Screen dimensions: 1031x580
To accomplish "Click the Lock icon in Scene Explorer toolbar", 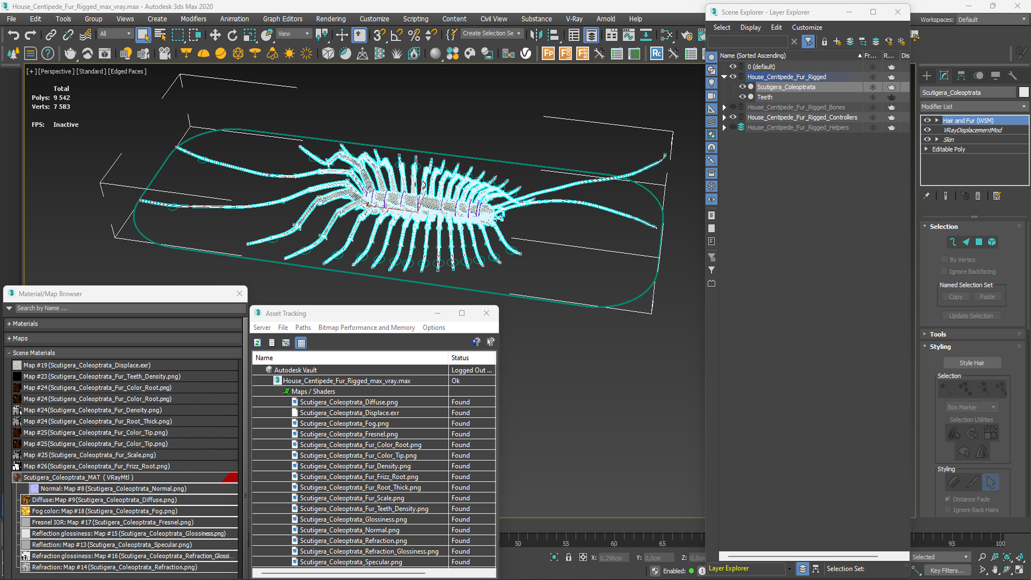I will click(824, 41).
